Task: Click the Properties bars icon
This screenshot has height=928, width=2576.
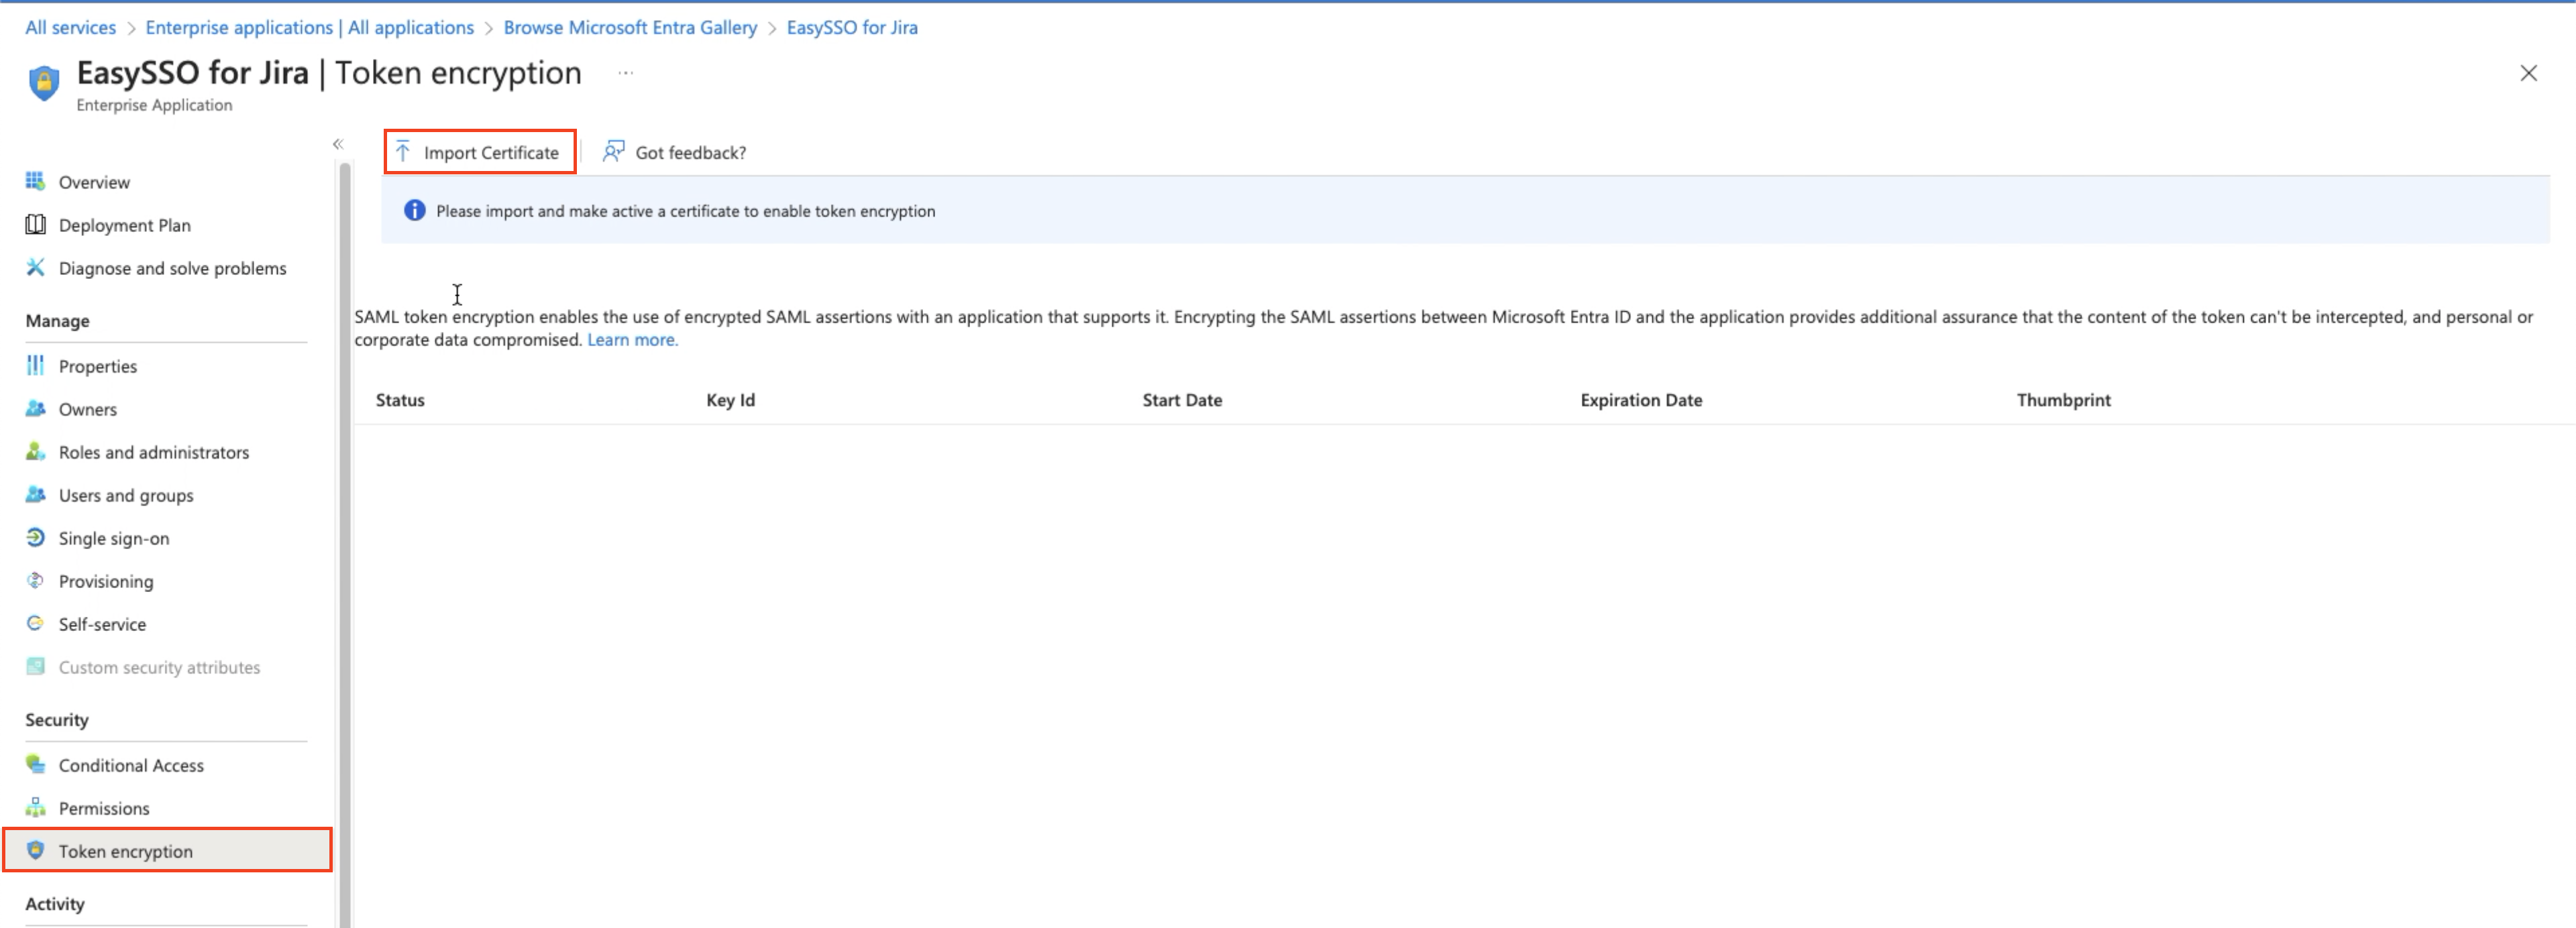Action: (35, 365)
